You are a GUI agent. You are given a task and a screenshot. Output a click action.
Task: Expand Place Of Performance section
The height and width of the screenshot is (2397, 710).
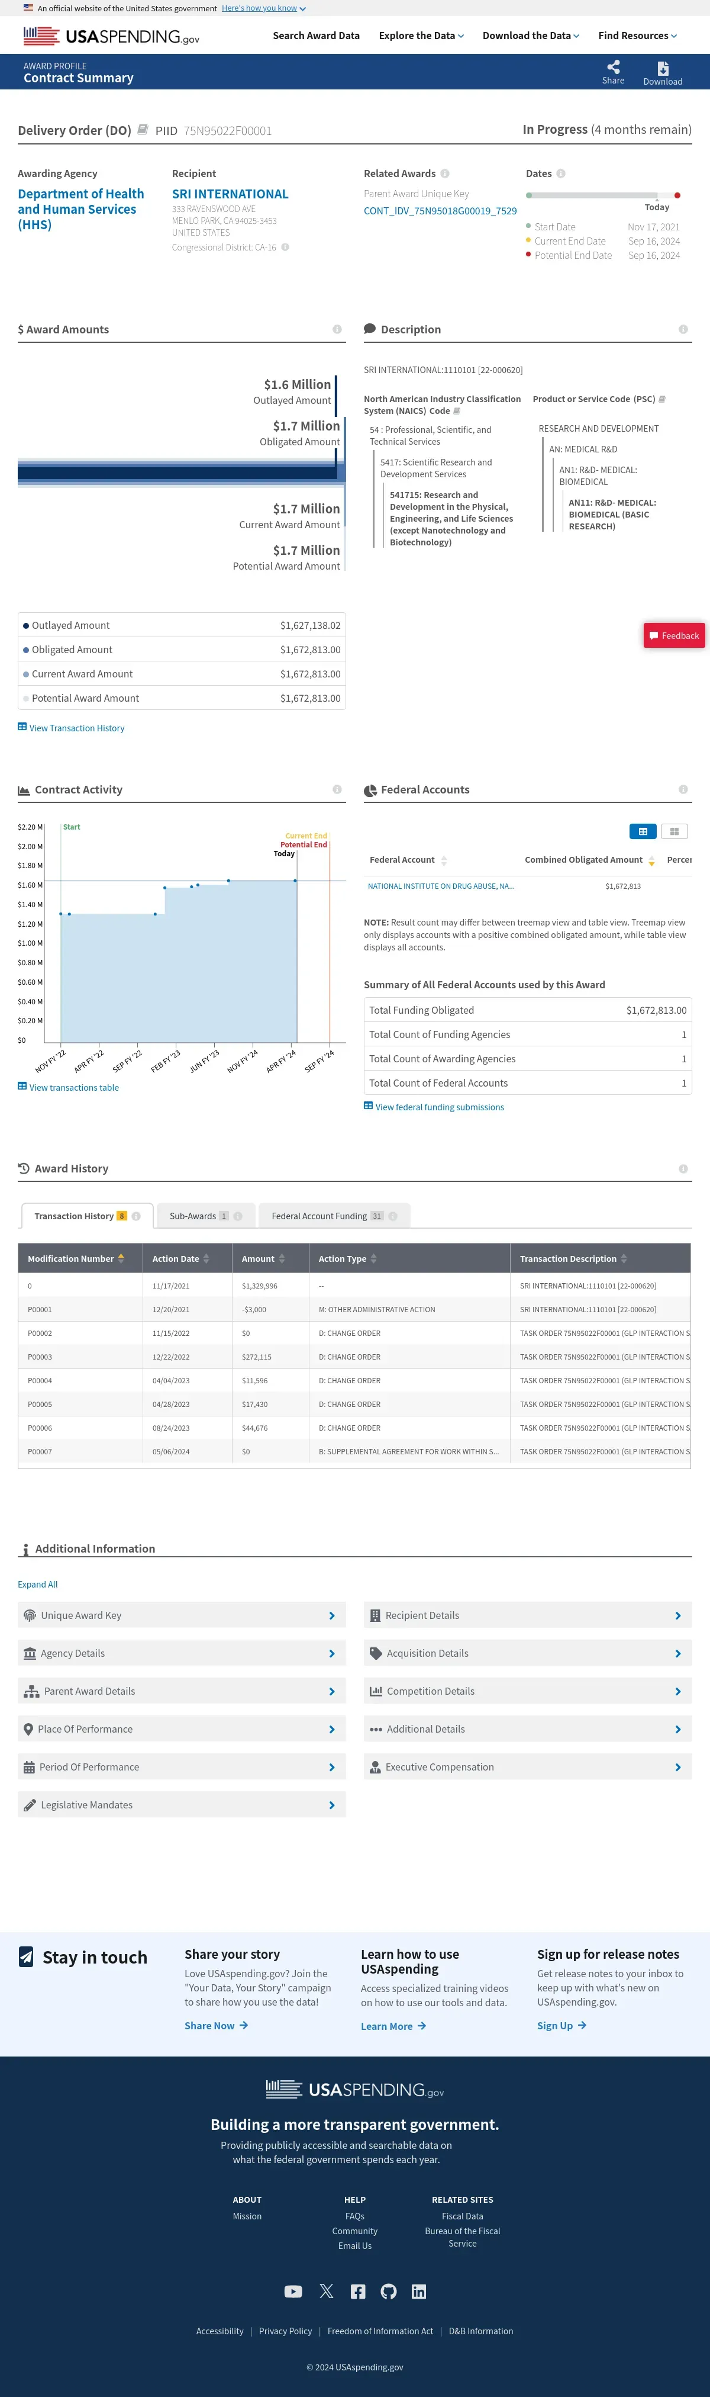click(x=181, y=1729)
